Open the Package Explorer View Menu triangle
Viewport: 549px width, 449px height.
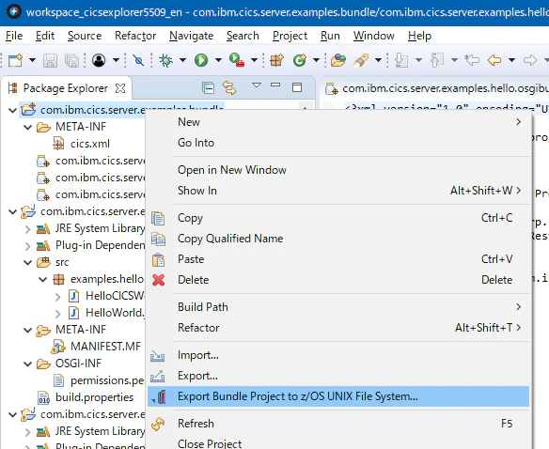coord(257,85)
